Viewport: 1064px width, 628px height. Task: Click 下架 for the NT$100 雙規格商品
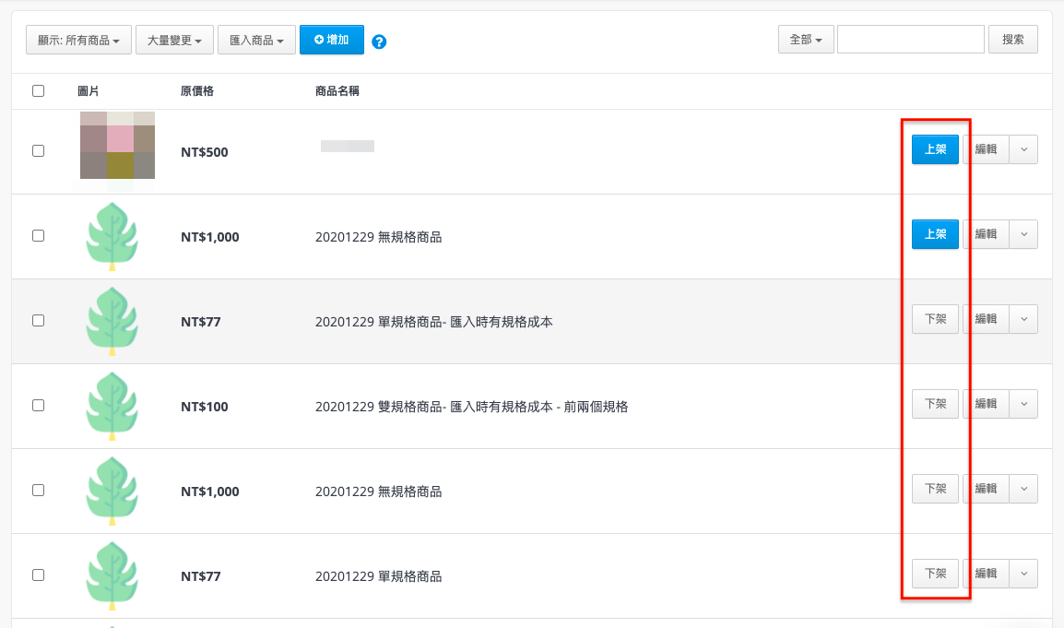(935, 404)
